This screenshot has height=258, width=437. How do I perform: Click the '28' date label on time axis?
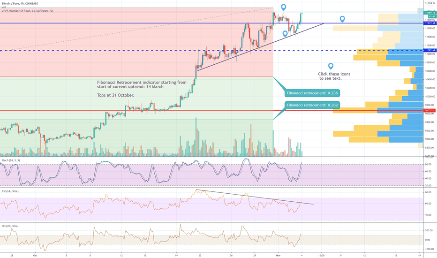click(11, 255)
